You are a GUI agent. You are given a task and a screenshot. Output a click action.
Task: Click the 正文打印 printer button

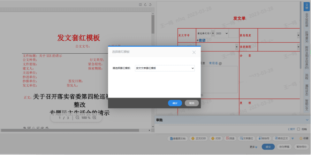pos(199,138)
